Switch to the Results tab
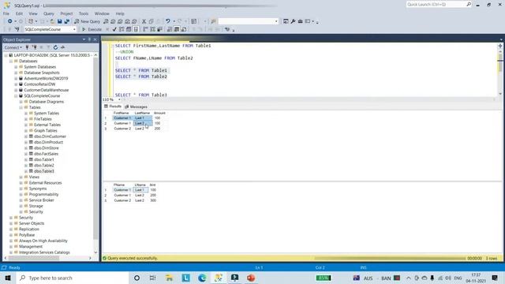This screenshot has width=505, height=284. point(113,106)
